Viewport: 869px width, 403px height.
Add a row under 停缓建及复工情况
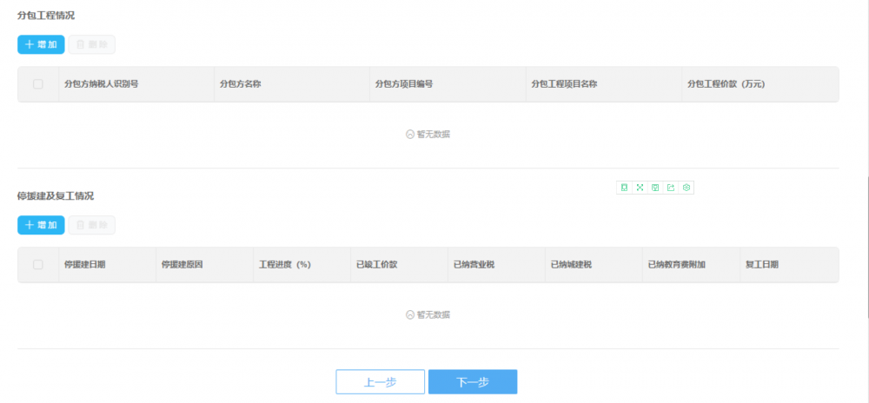click(41, 225)
